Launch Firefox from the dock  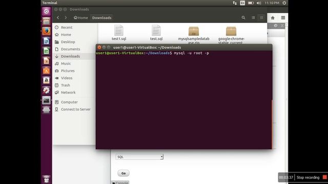pyautogui.click(x=46, y=31)
